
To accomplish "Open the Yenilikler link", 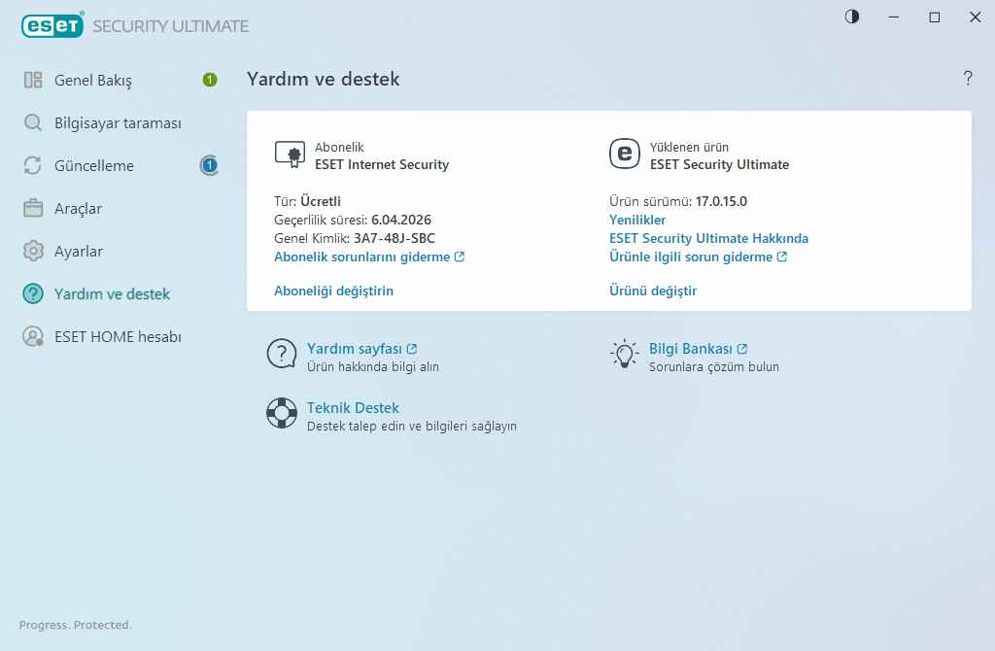I will pyautogui.click(x=636, y=220).
